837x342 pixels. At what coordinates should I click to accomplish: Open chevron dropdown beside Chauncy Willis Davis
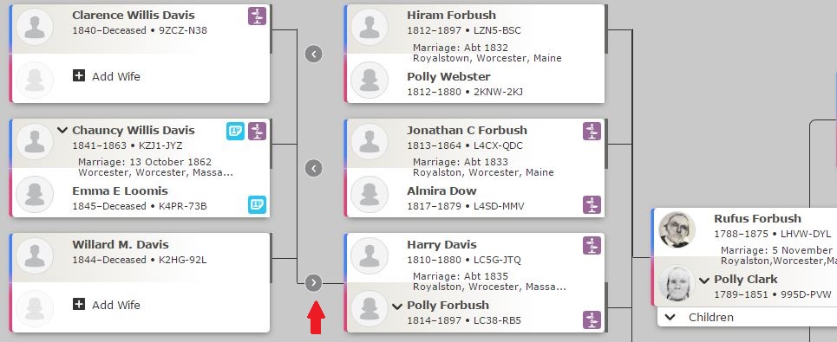pyautogui.click(x=62, y=130)
